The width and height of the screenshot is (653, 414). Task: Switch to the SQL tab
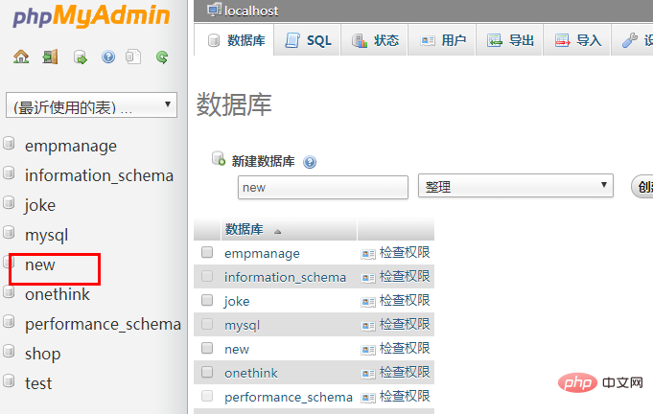[308, 40]
